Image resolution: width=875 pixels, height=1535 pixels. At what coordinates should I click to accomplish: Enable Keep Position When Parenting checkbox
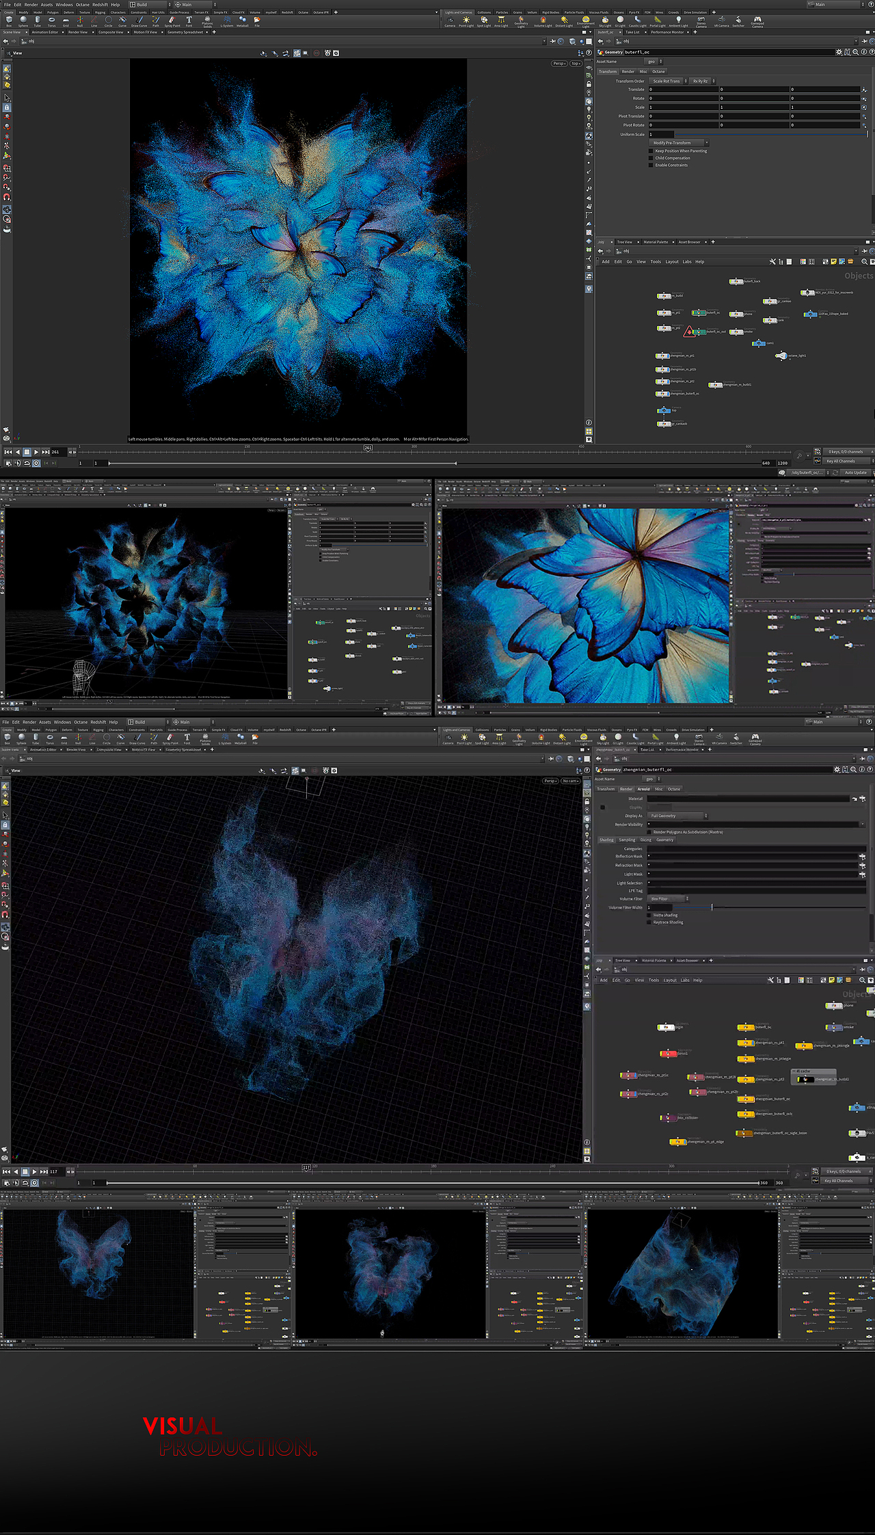pyautogui.click(x=651, y=151)
